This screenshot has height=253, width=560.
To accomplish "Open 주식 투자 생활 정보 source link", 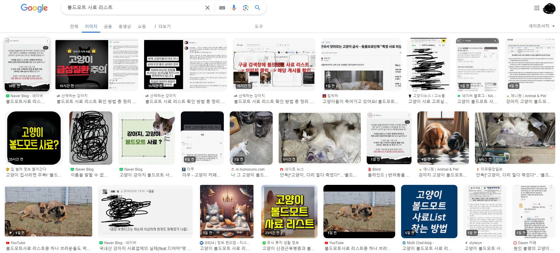I will coord(281,243).
